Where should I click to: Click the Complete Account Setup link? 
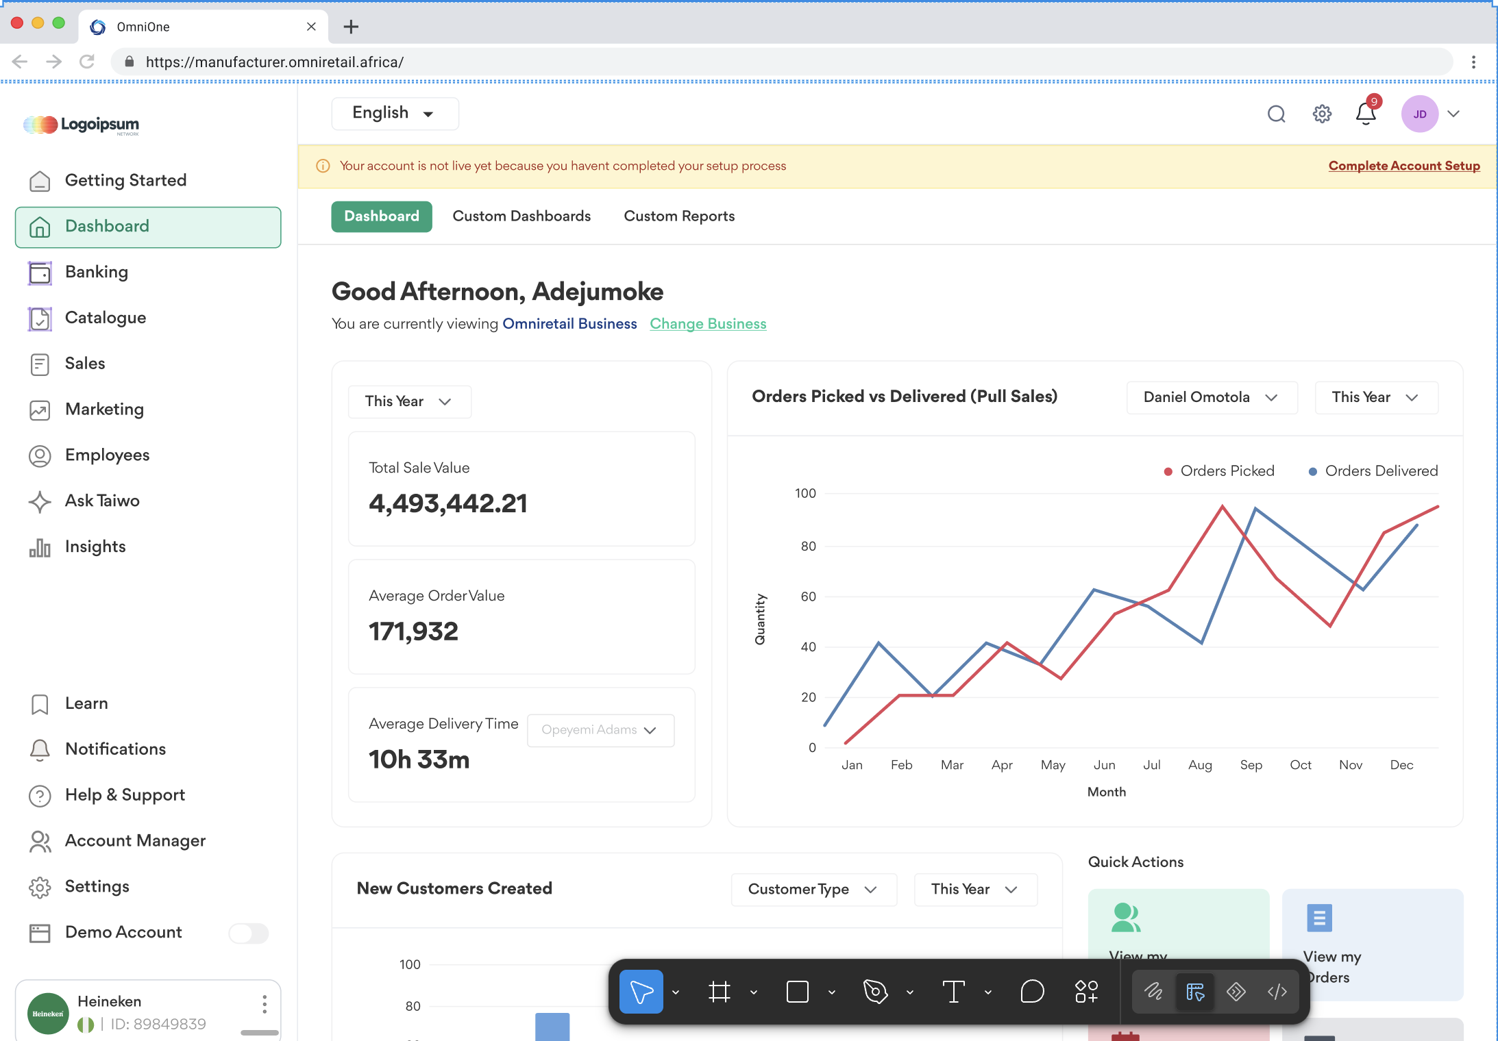point(1404,166)
